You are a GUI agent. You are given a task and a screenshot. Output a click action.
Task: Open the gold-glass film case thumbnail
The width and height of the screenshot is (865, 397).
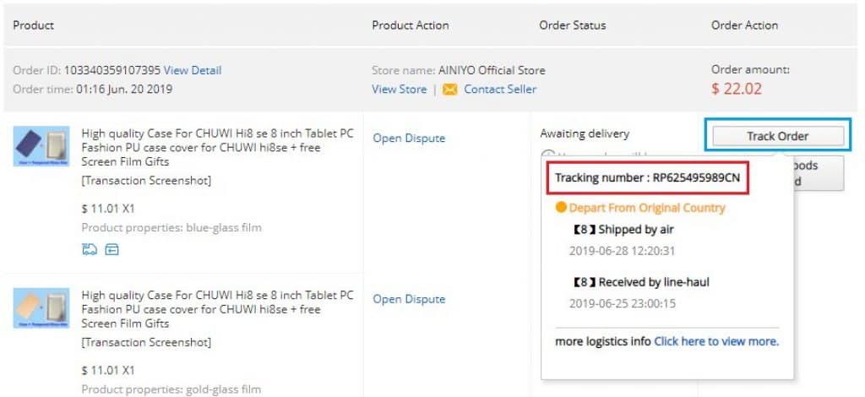[x=41, y=307]
